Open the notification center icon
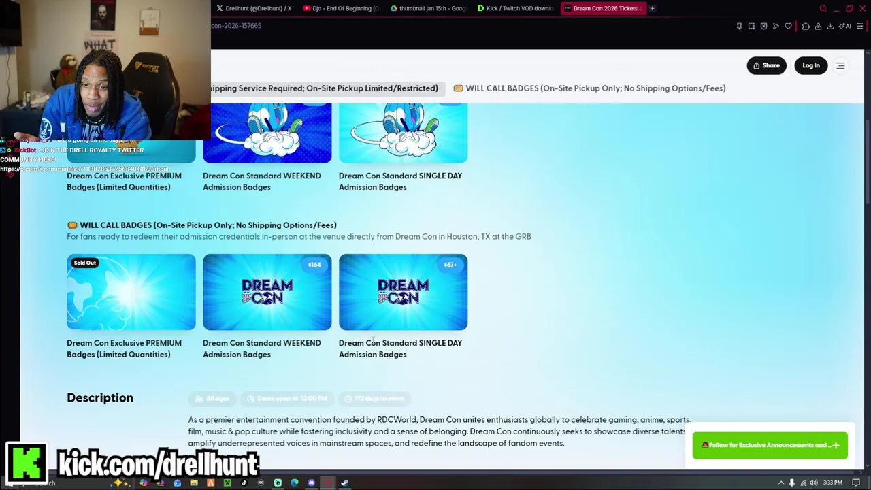This screenshot has height=490, width=871. (x=856, y=483)
